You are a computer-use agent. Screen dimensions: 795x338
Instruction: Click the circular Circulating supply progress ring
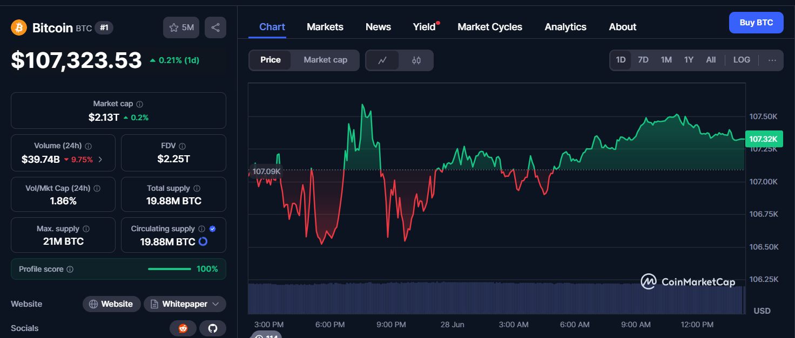pyautogui.click(x=203, y=242)
